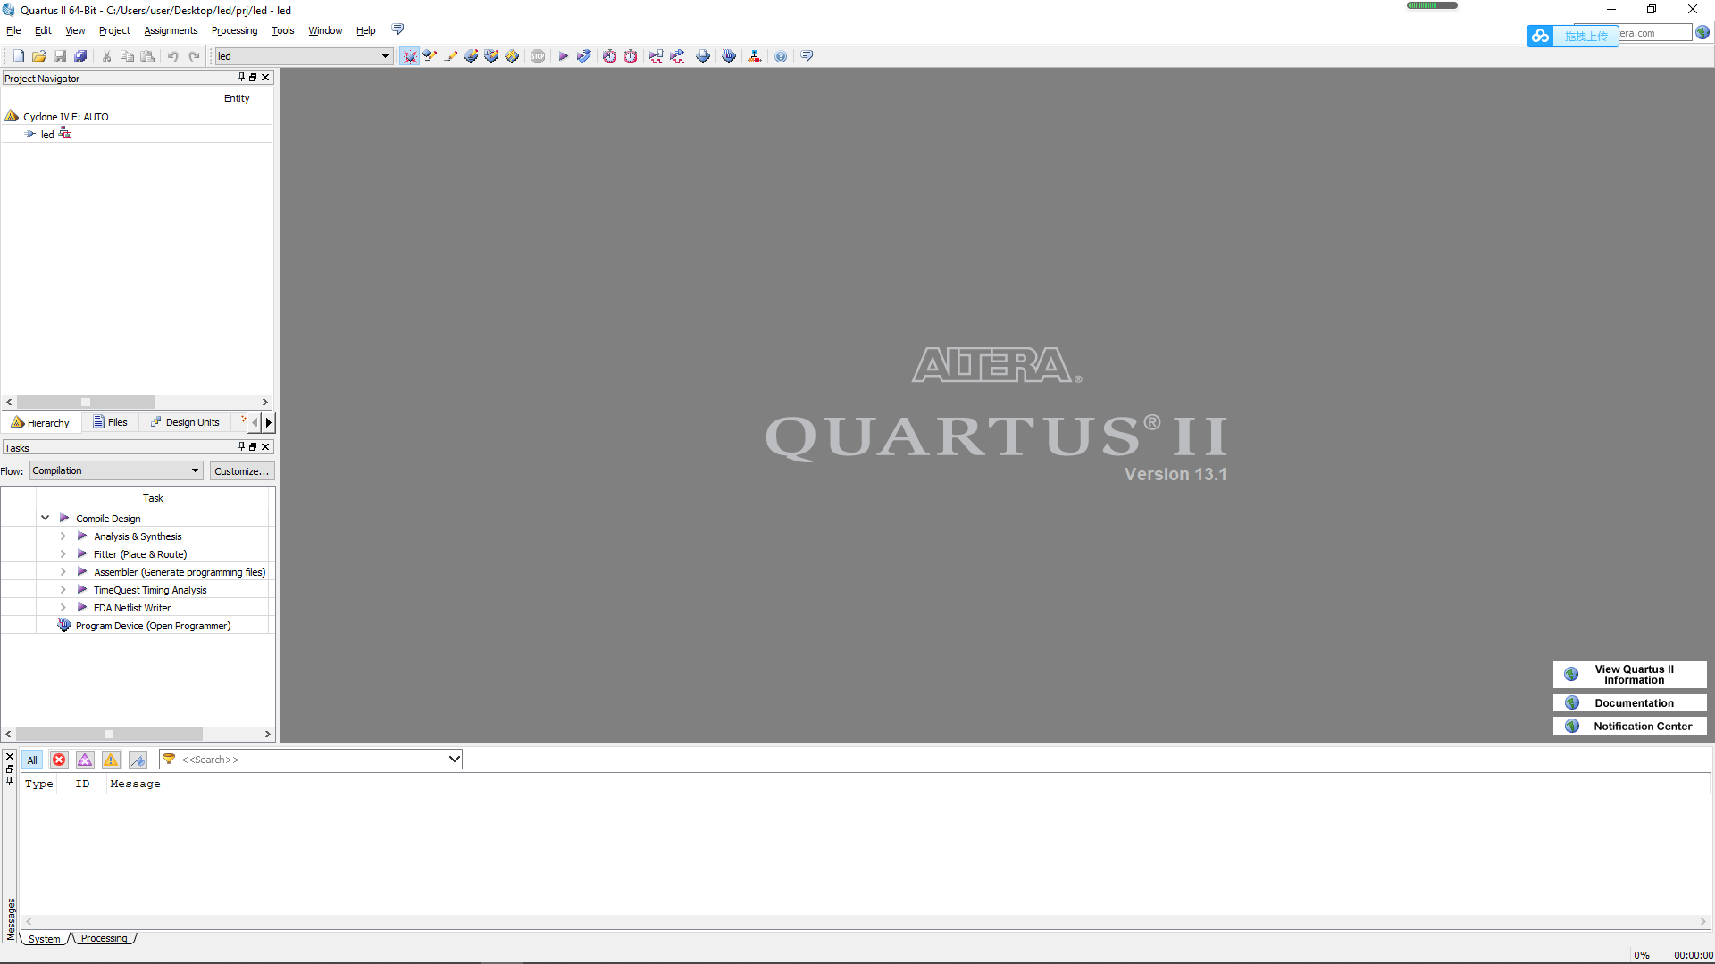Click the Open File folder icon

[x=38, y=56]
